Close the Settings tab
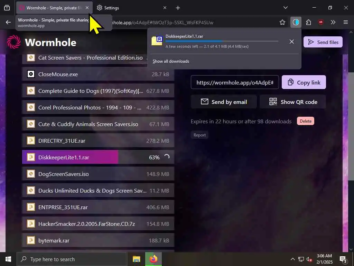The width and height of the screenshot is (354, 266). pos(165,8)
